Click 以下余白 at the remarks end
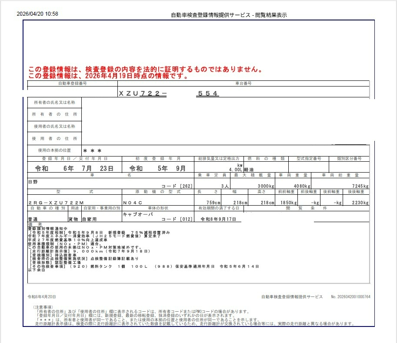 pos(37,270)
